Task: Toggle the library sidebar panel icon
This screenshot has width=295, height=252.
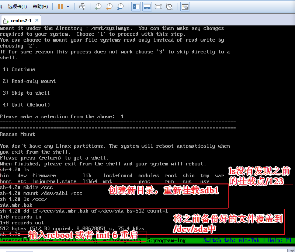Action: pyautogui.click(x=136, y=7)
